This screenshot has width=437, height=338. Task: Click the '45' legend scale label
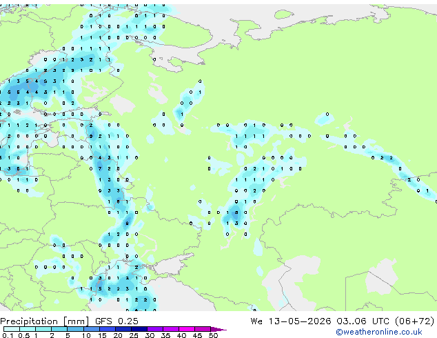click(x=197, y=335)
